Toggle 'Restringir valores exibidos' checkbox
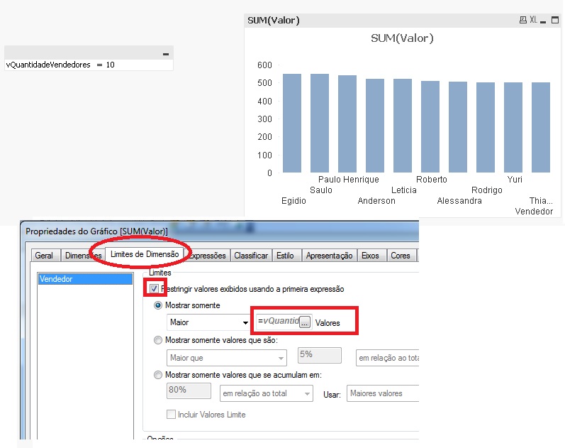Image resolution: width=565 pixels, height=448 pixels. 154,289
